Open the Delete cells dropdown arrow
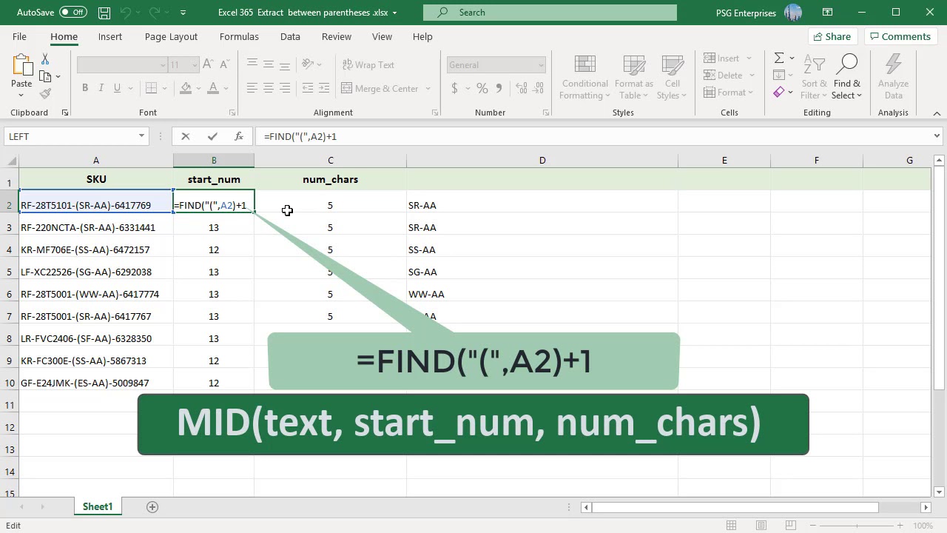947x533 pixels. (x=752, y=76)
